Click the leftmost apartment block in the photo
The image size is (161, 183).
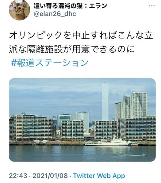(x=31, y=127)
